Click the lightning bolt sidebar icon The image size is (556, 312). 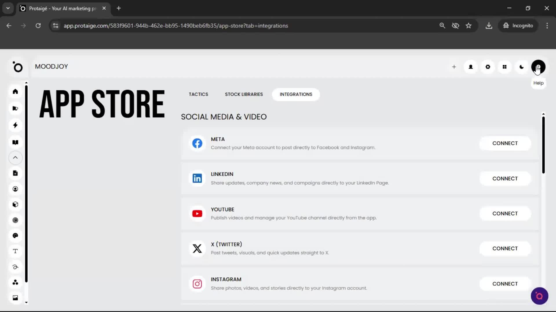click(x=15, y=125)
